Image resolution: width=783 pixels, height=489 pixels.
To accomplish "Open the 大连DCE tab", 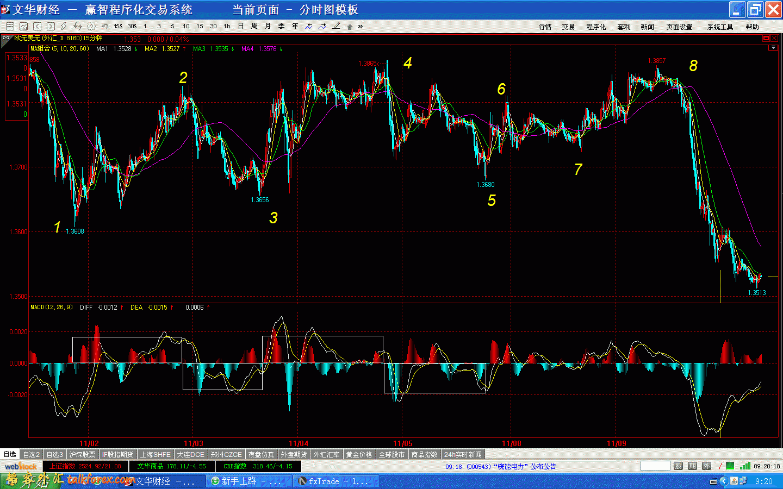I will click(190, 454).
